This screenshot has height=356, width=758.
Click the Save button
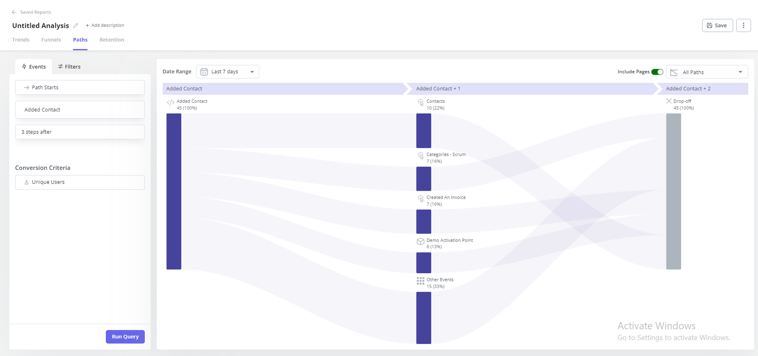[717, 25]
